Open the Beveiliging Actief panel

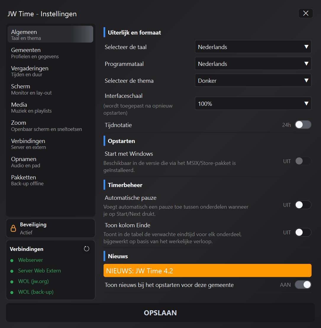[51, 228]
